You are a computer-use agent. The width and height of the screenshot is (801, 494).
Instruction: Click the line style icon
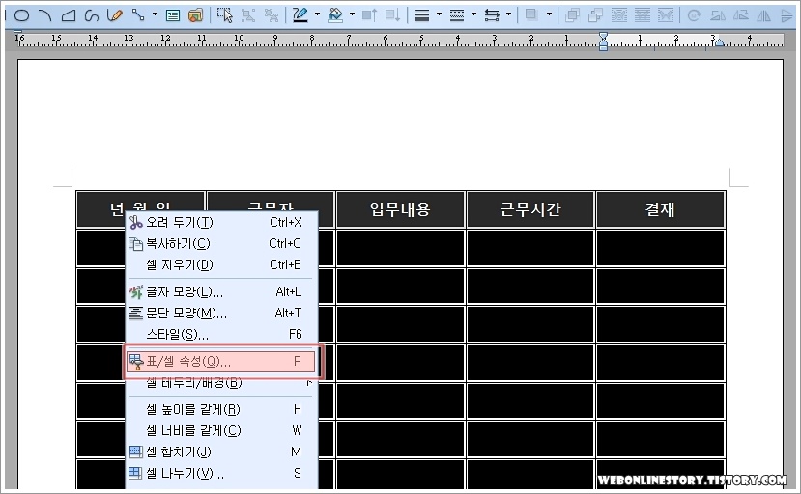coord(457,15)
